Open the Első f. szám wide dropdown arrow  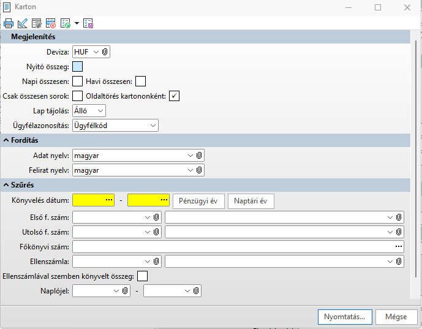390,217
